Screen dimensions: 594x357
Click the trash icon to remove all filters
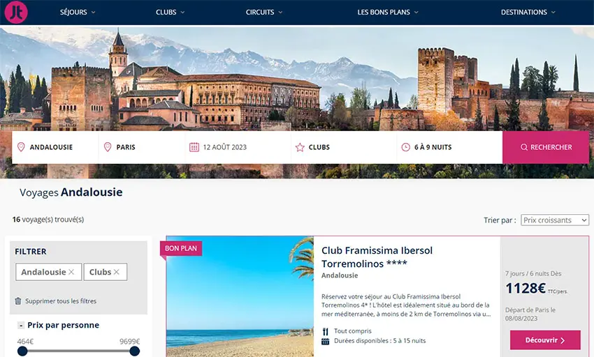tap(17, 301)
